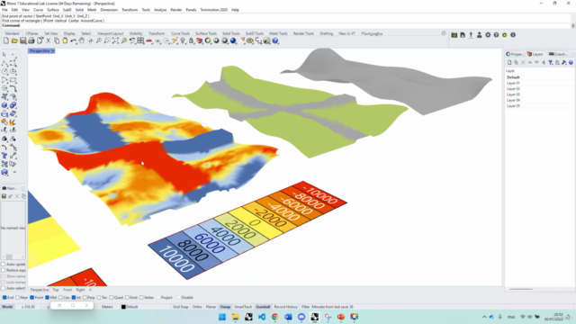Click the Move layer up arrow icon
Screen dimensions: 576x324
click(530, 63)
